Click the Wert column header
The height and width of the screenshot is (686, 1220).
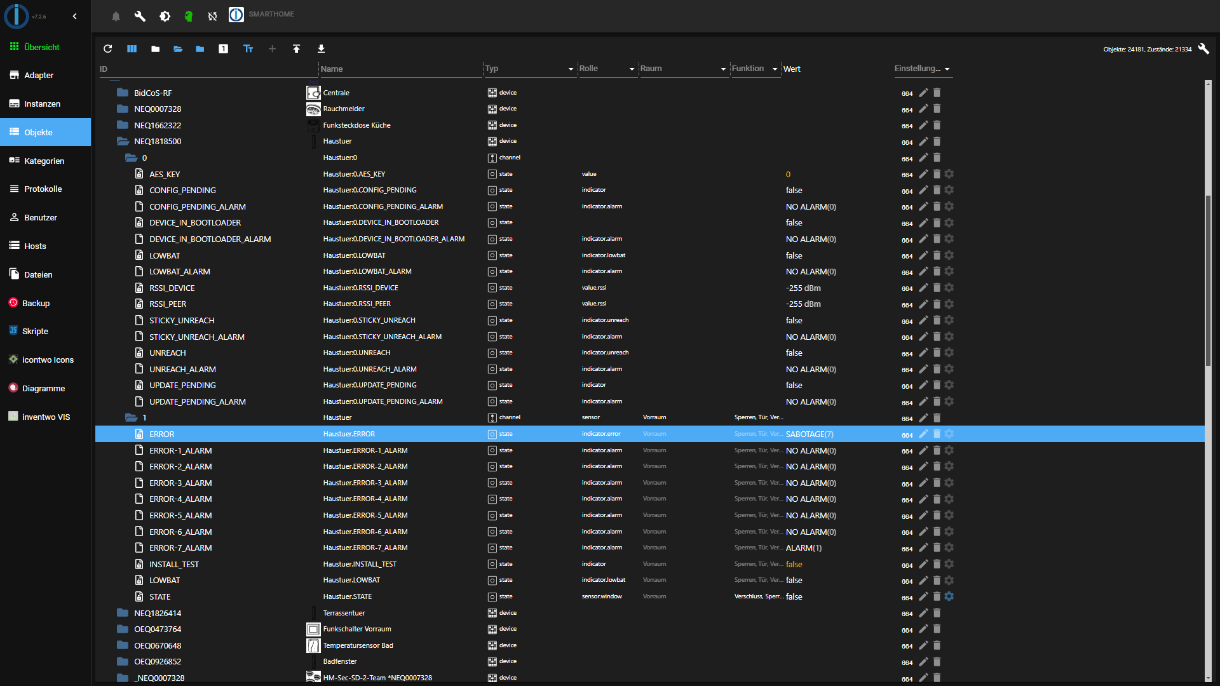coord(791,69)
